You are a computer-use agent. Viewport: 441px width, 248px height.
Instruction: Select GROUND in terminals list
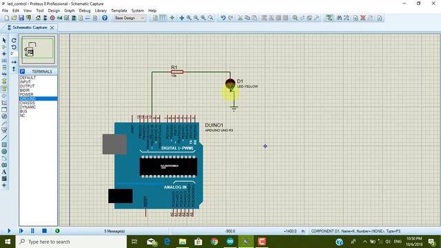pos(39,99)
